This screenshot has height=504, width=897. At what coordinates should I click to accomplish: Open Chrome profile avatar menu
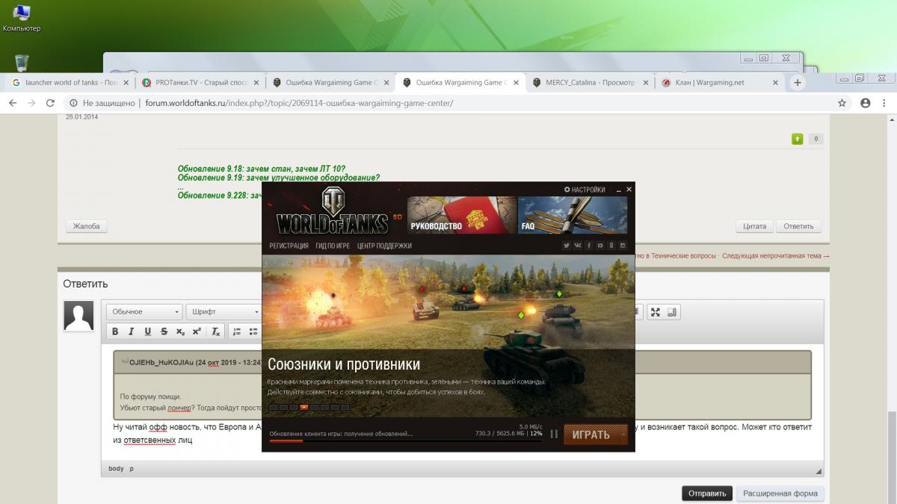[866, 103]
